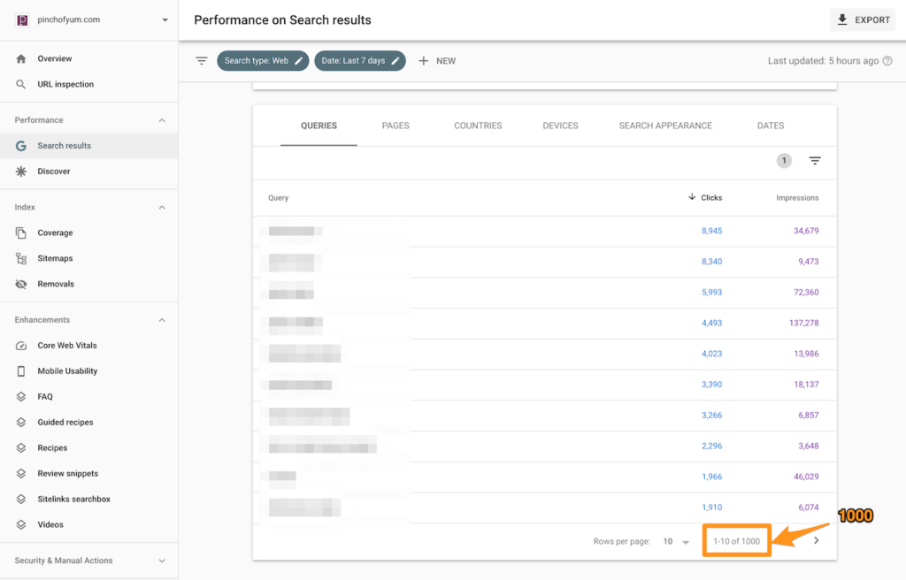Screen dimensions: 906x580
Task: Click the 8,945 clicks value
Action: pos(712,231)
